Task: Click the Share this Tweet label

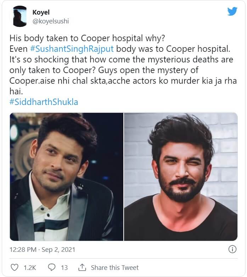Action: (115, 267)
